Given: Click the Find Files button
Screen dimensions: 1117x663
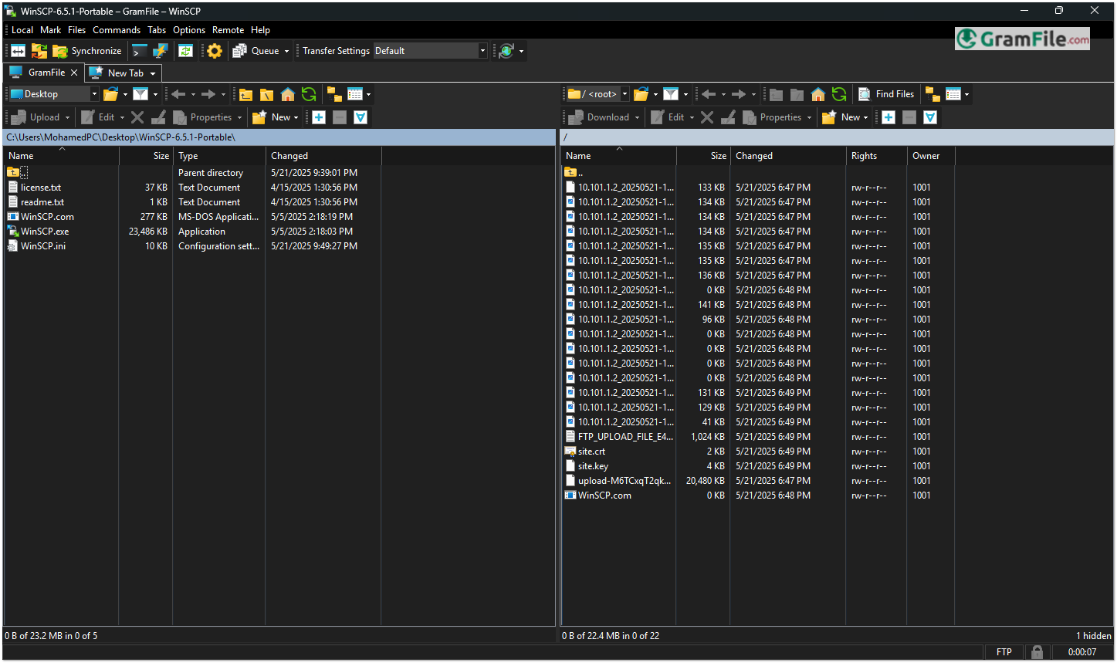Looking at the screenshot, I should click(886, 94).
